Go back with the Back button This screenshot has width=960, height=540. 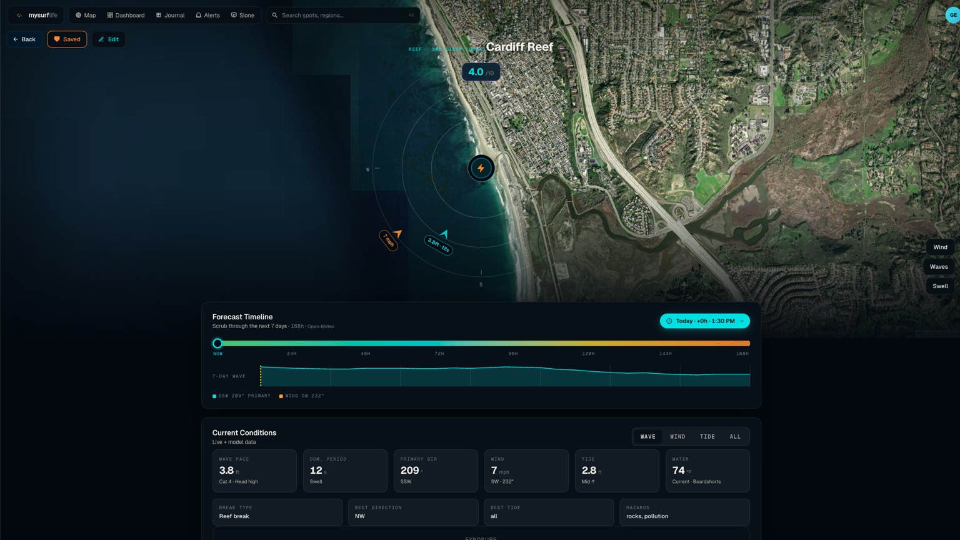pos(24,39)
